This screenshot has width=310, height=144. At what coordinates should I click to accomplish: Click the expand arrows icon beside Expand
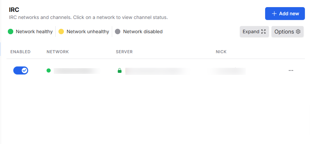coord(263,32)
